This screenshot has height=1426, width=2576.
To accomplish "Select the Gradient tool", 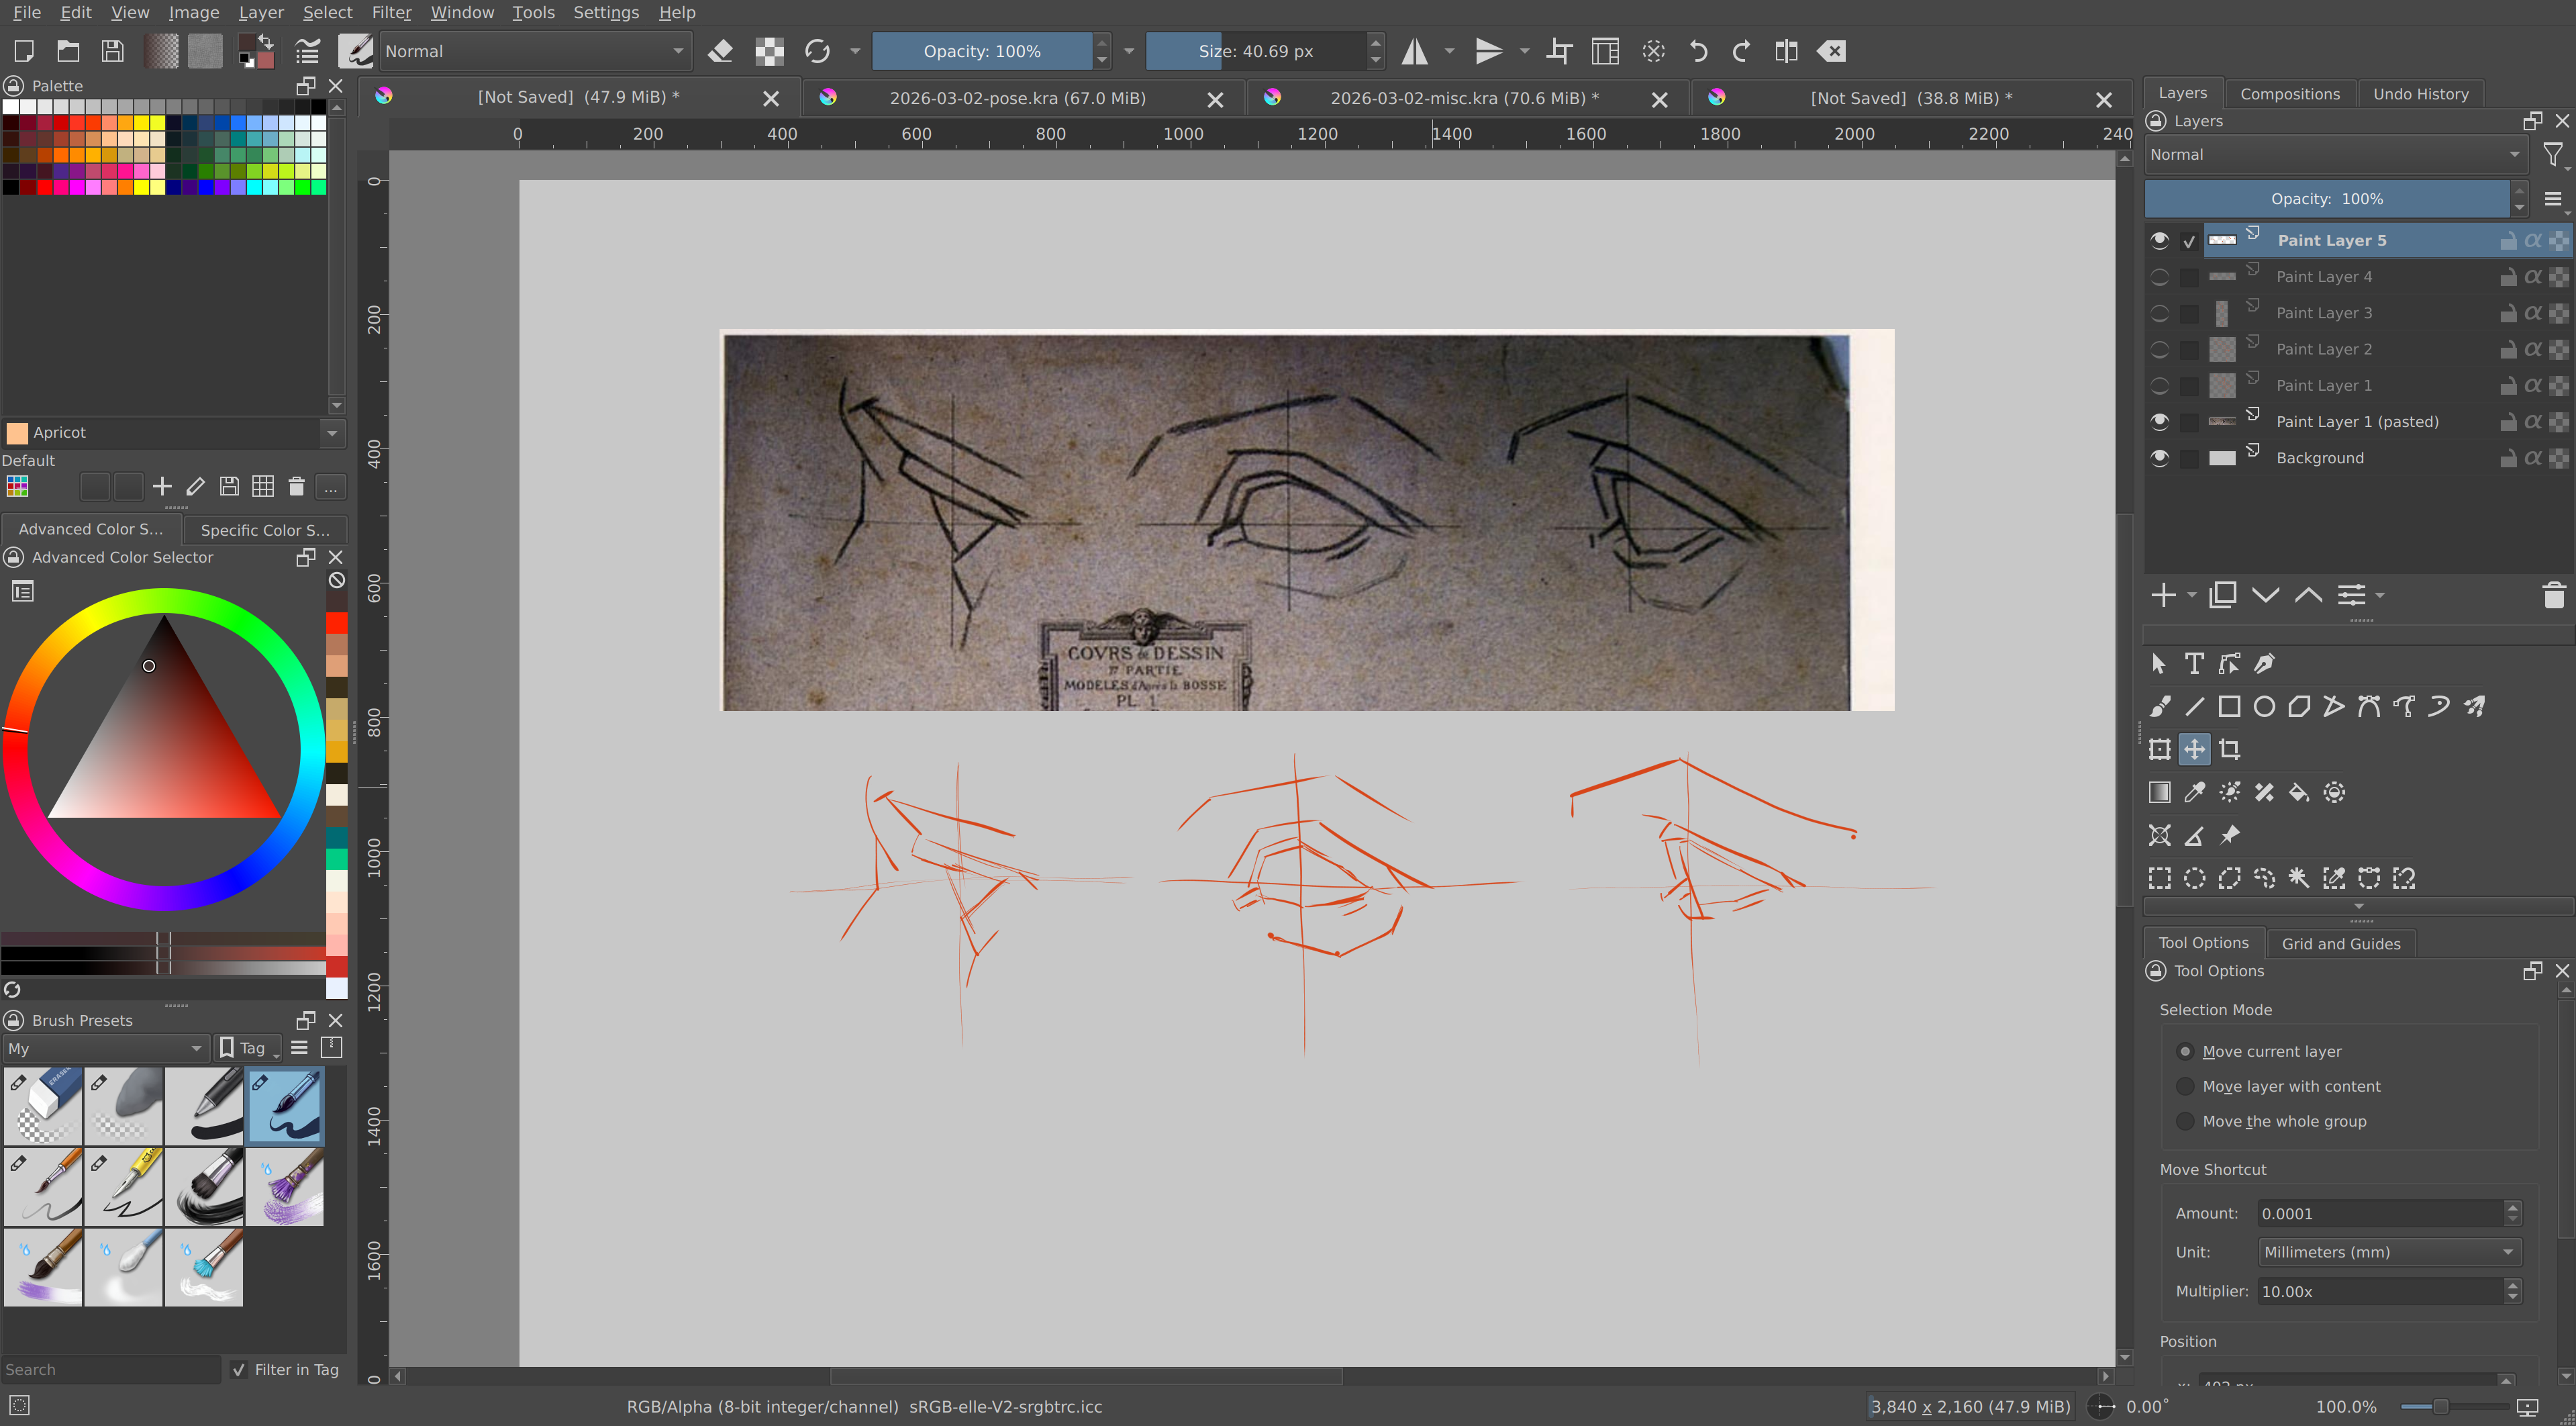I will (2159, 793).
